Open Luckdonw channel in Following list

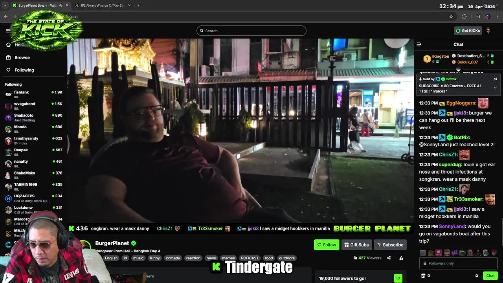click(x=33, y=209)
